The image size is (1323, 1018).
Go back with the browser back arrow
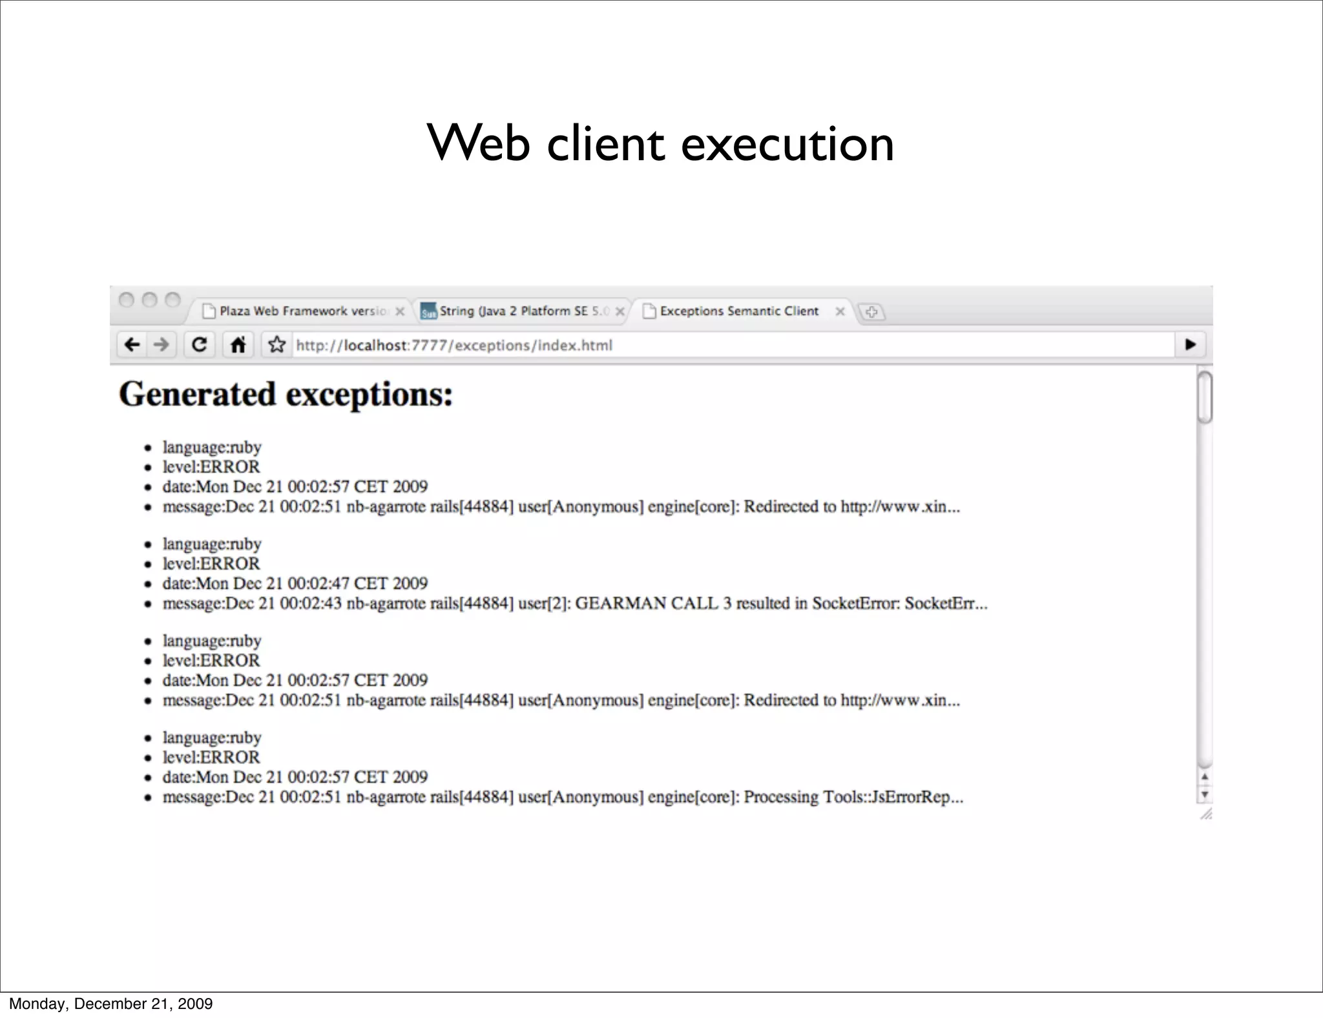(x=132, y=345)
